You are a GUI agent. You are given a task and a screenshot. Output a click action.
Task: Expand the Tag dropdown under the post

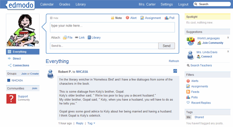point(91,123)
